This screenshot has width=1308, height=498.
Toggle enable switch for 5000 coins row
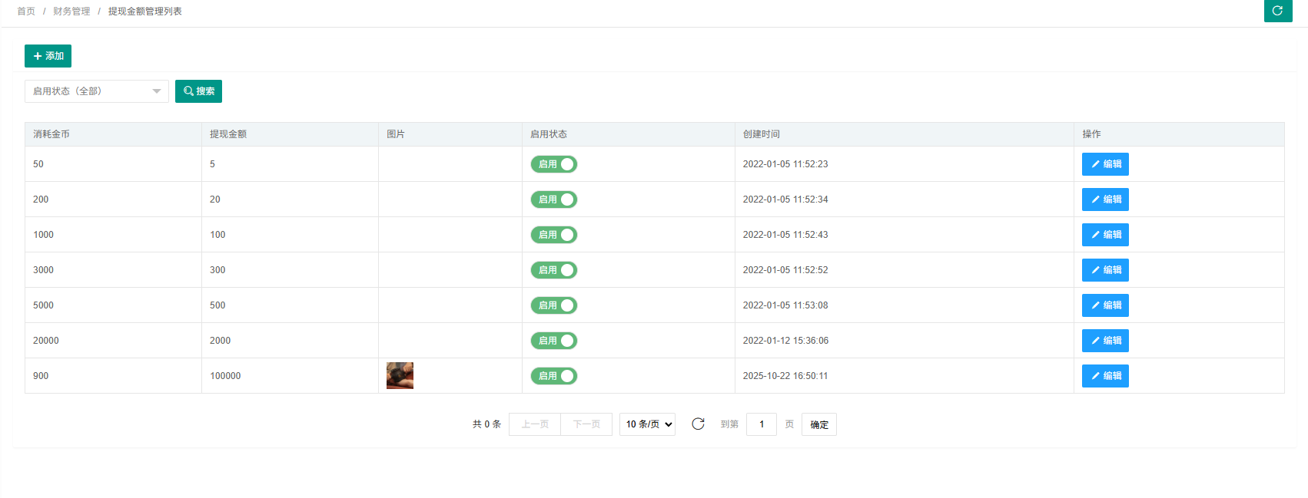(553, 305)
